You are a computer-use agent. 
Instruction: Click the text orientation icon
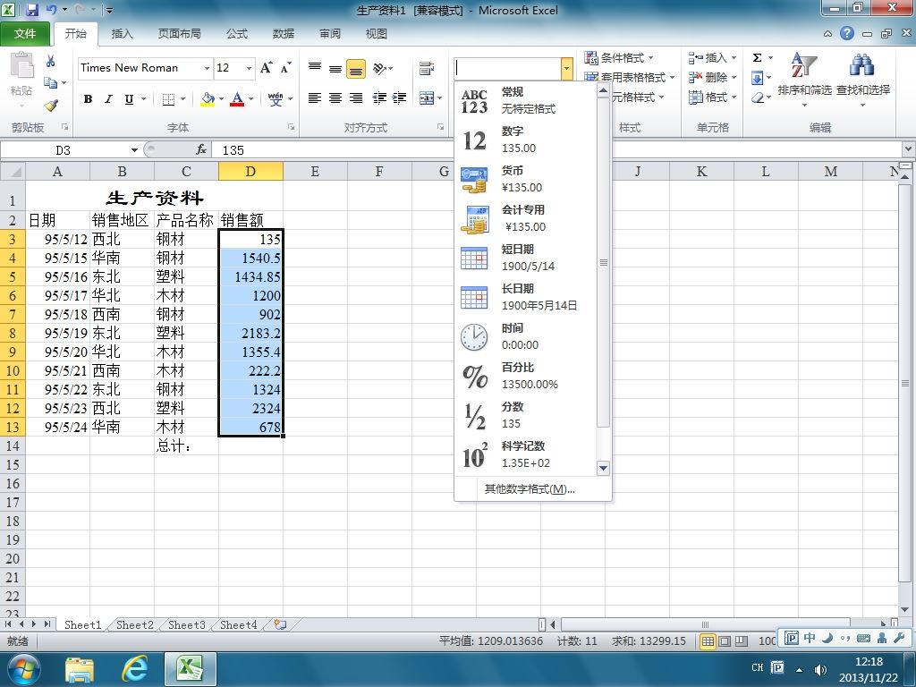pos(379,68)
